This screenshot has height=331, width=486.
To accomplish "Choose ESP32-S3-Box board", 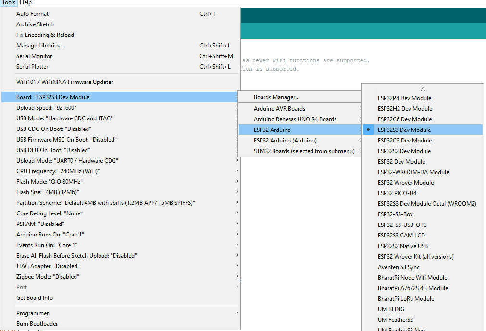I will pos(395,214).
